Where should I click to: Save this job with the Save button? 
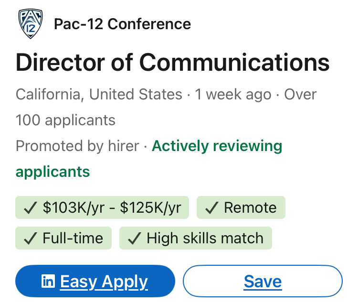(x=263, y=282)
